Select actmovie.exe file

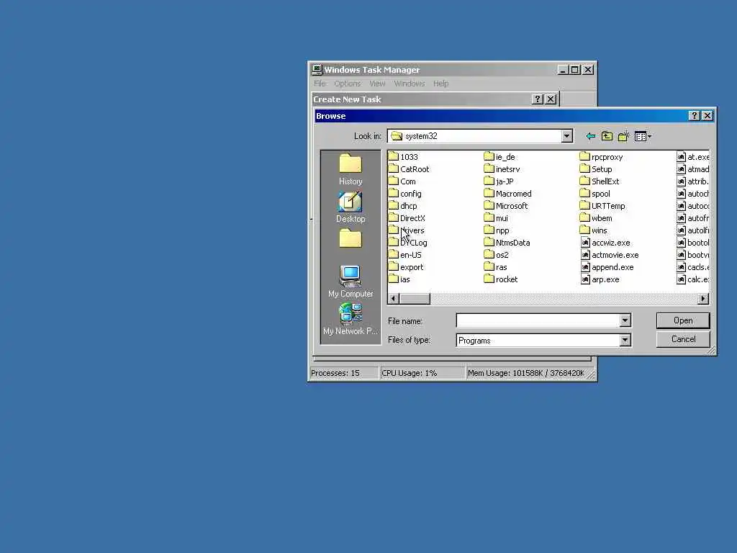pyautogui.click(x=610, y=255)
